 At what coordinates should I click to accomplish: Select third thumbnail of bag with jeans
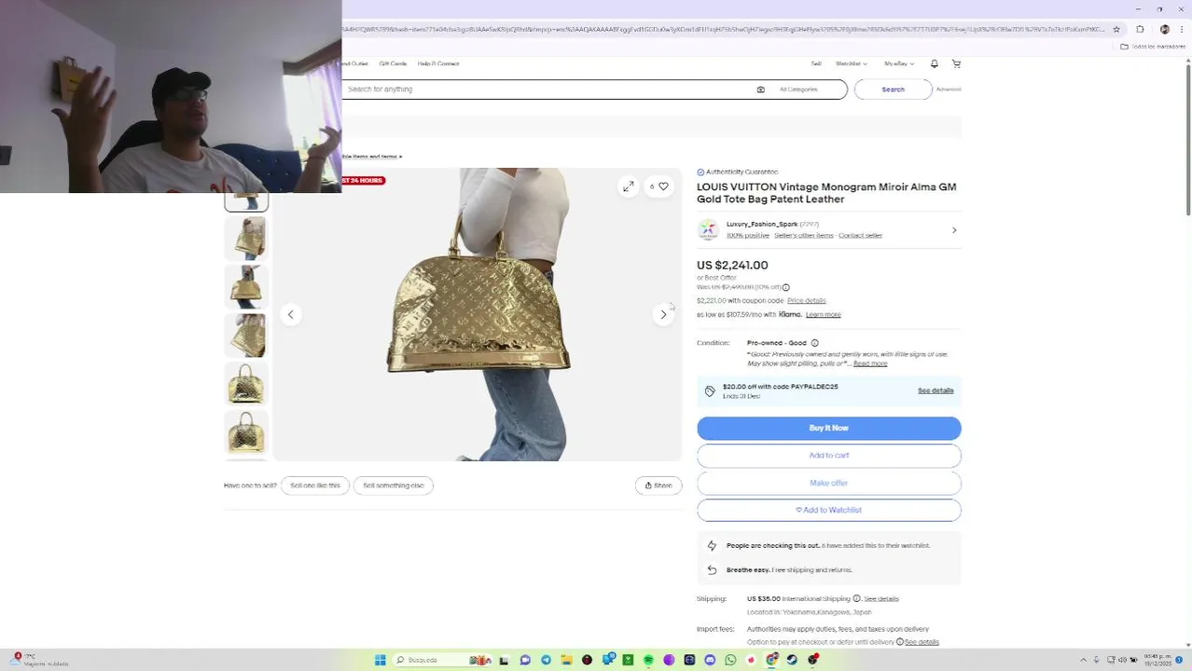tap(246, 286)
